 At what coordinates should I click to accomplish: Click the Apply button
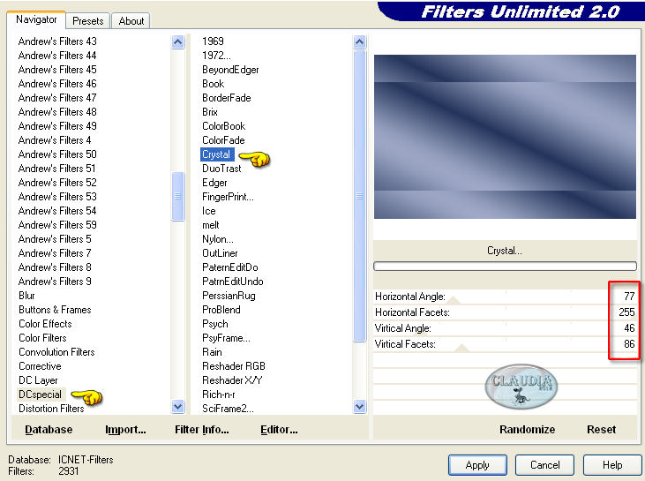tap(477, 465)
